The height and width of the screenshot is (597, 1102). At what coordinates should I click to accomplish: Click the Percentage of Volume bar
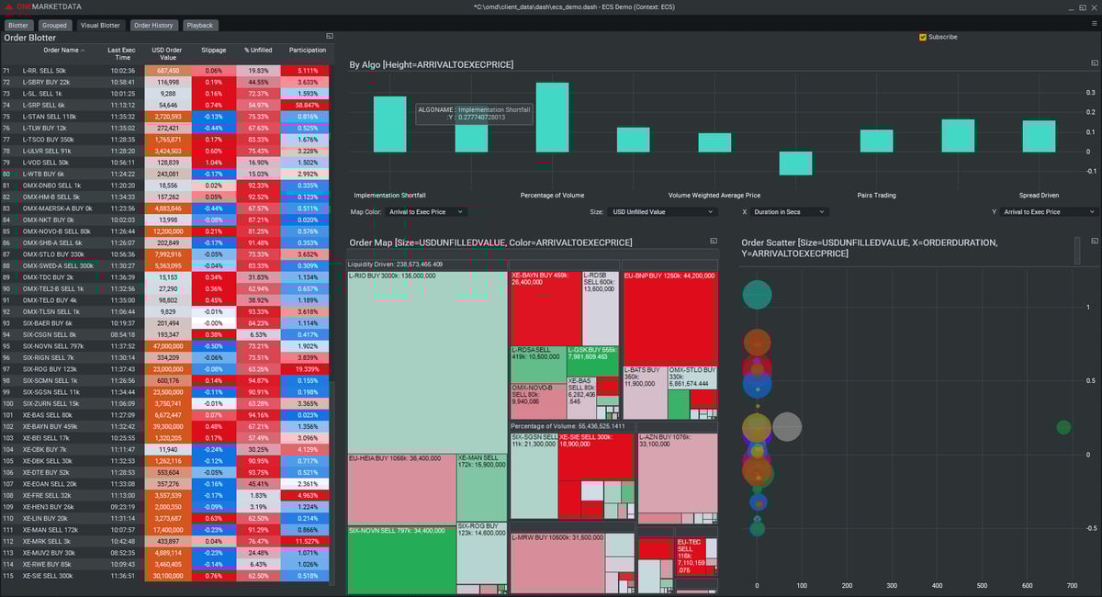(552, 118)
